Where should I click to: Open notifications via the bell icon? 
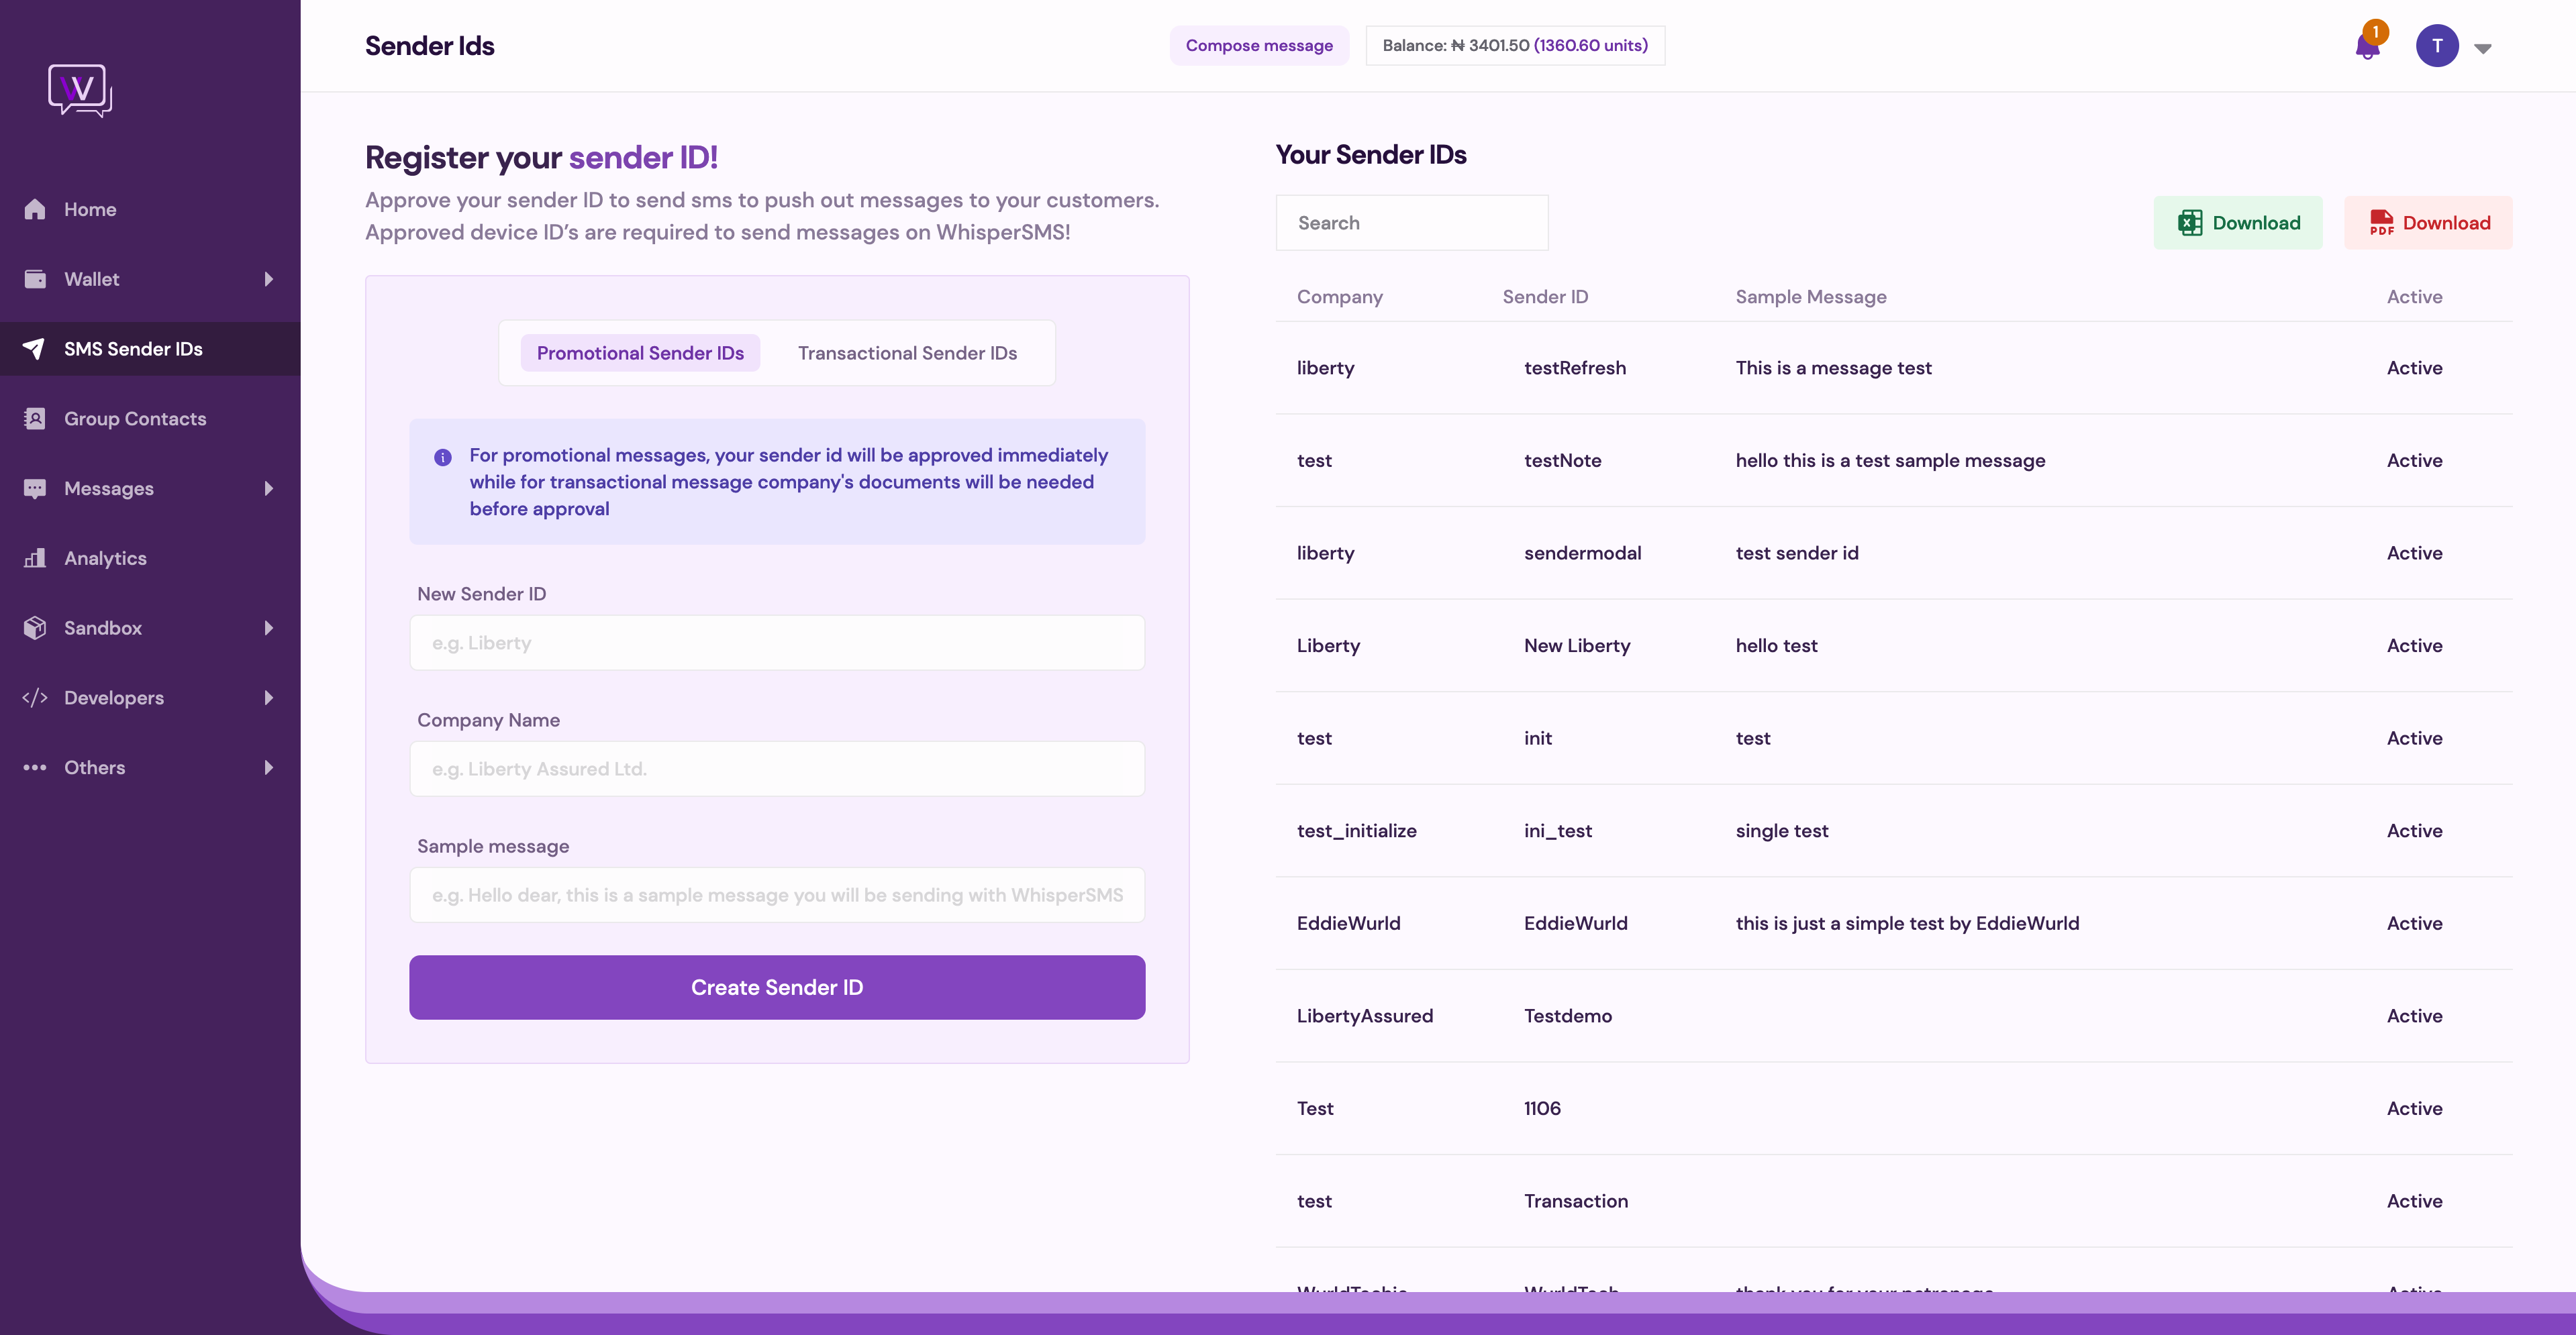(2367, 46)
